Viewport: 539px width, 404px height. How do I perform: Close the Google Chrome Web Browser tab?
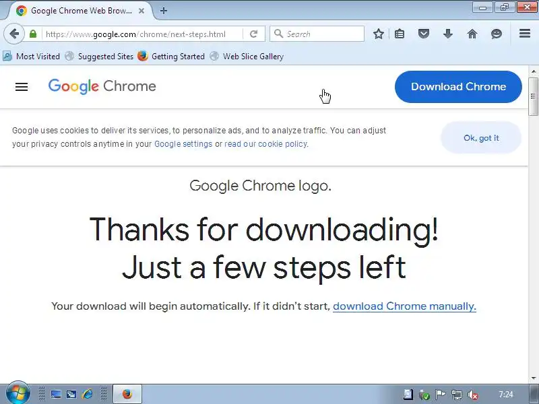pos(141,11)
